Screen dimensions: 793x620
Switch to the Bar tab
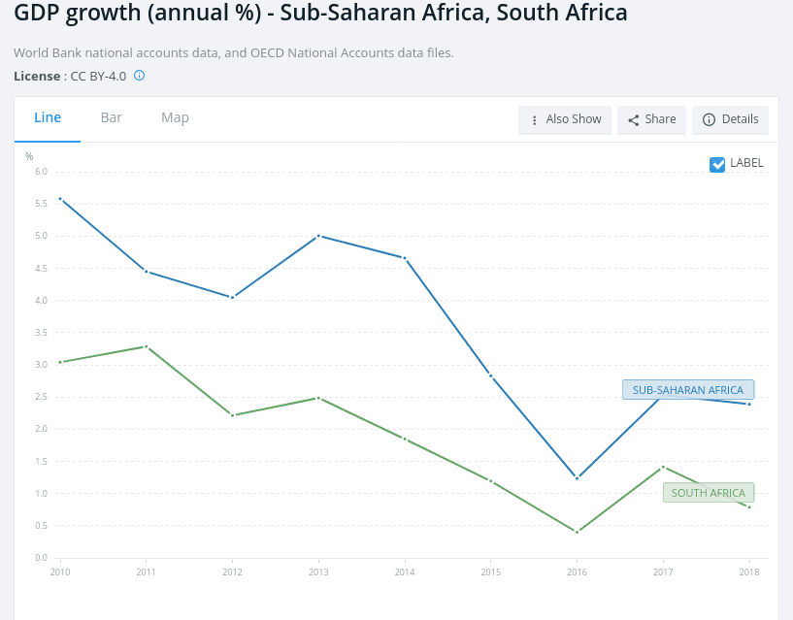point(112,117)
